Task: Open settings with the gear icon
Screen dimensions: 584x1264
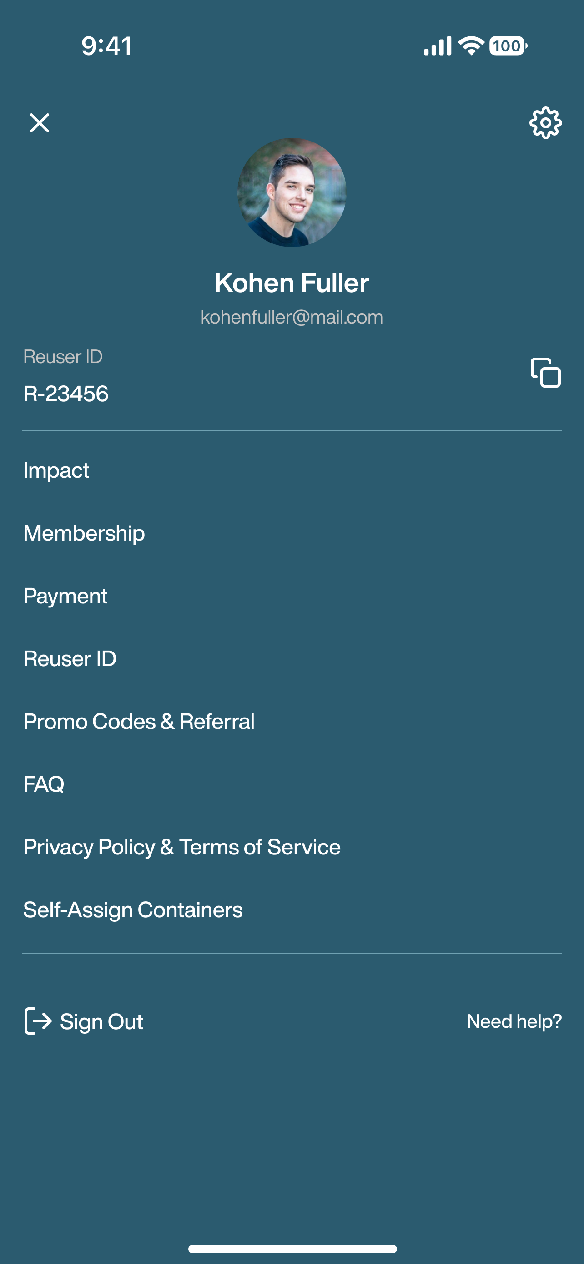Action: tap(545, 123)
